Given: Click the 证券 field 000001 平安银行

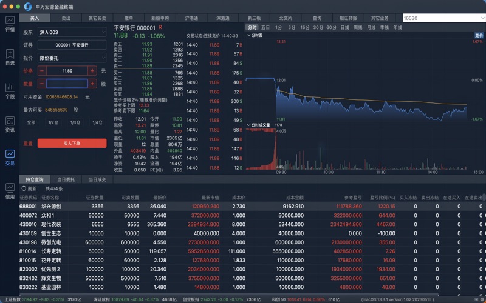Looking at the screenshot, I should point(72,45).
